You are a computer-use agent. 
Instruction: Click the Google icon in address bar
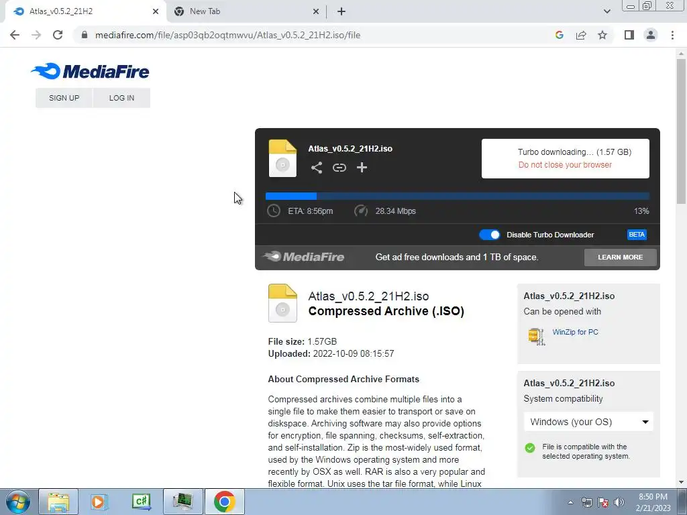(x=559, y=35)
